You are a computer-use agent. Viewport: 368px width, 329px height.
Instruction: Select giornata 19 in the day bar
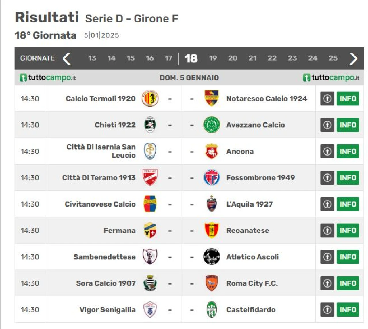[213, 58]
